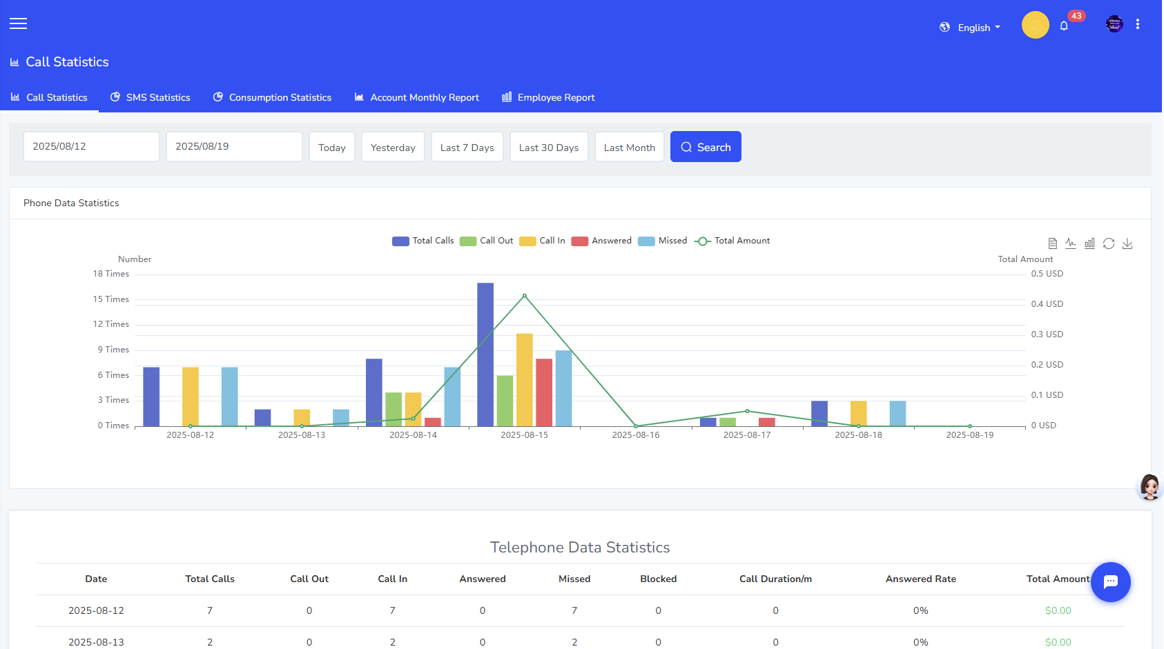The width and height of the screenshot is (1164, 649).
Task: Switch chart to bar chart view
Action: (1089, 243)
